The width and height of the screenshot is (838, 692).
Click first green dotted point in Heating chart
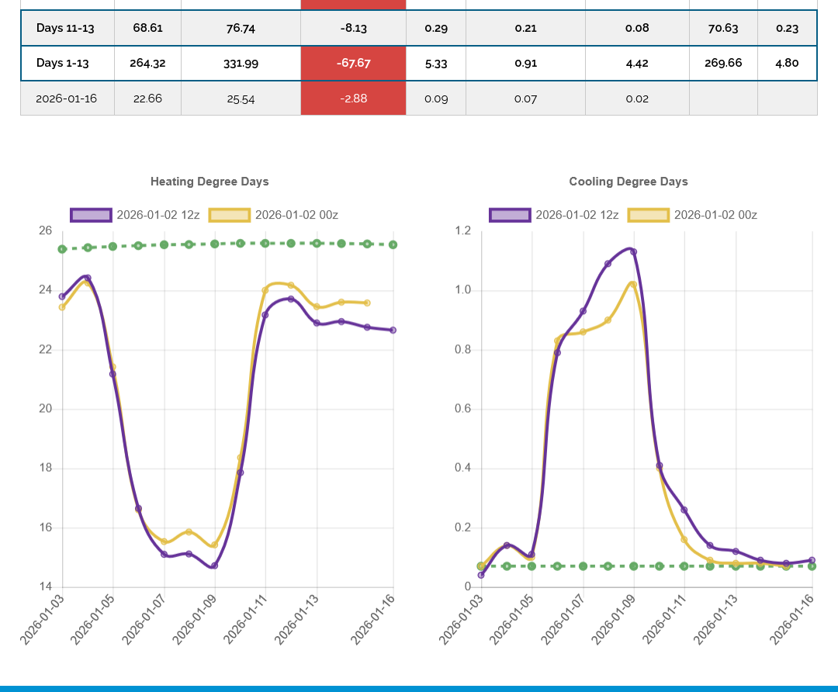tap(62, 249)
